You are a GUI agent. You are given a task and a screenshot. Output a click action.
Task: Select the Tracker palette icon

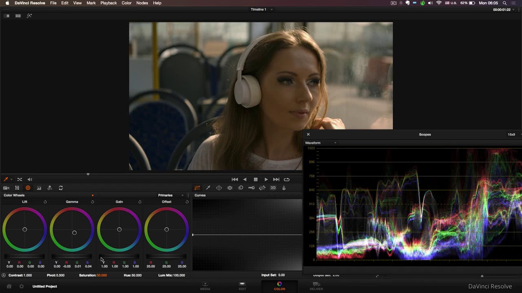coord(230,188)
